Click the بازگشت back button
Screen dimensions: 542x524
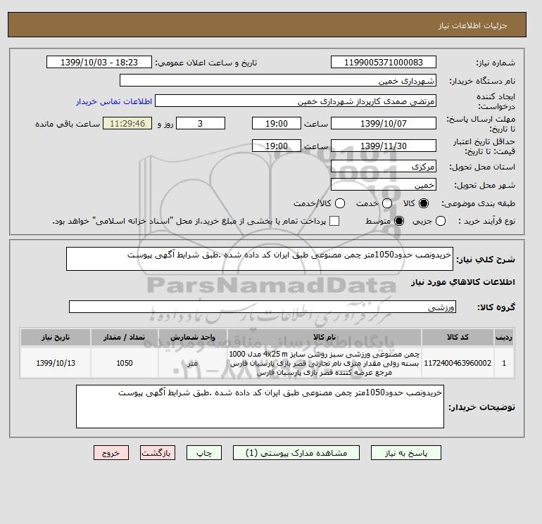(158, 453)
